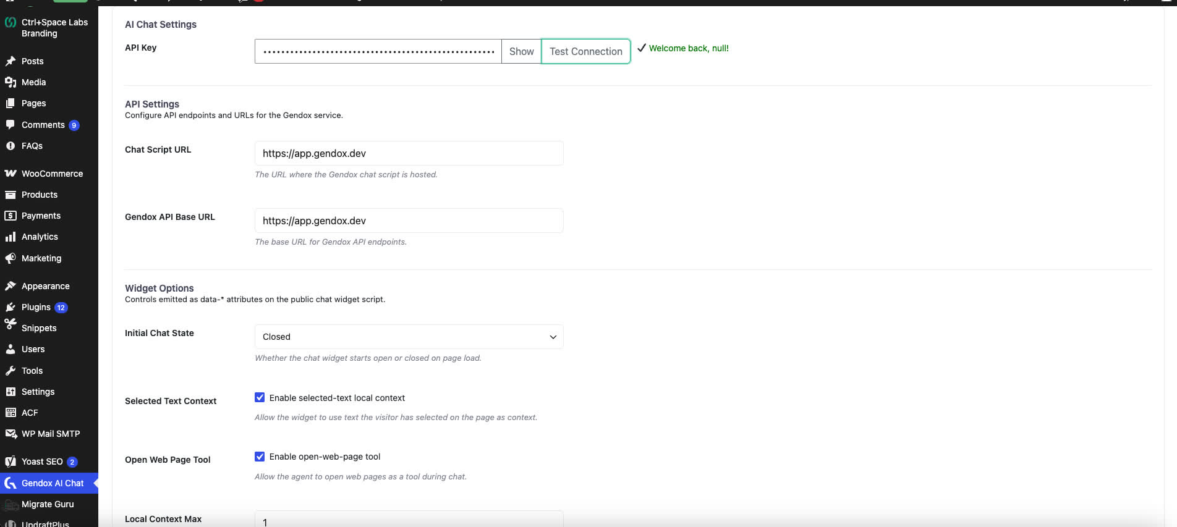This screenshot has width=1177, height=527.
Task: Click the "AI Chat Settings" heading
Action: tap(161, 25)
